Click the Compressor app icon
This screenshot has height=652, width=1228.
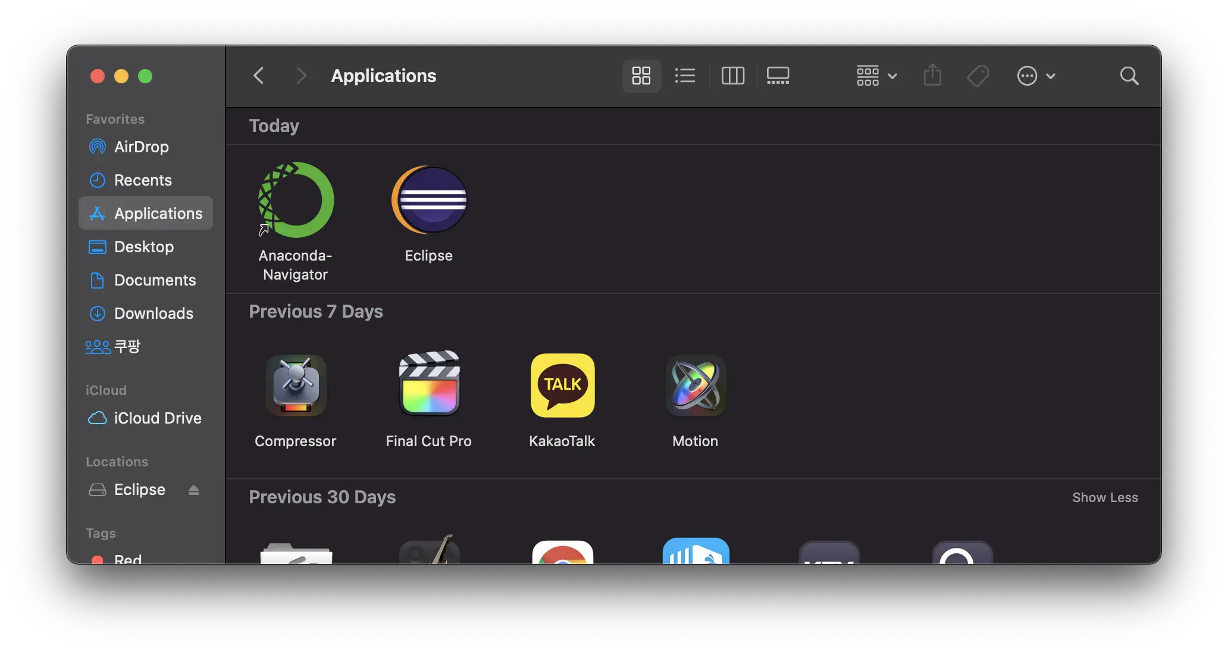[296, 384]
